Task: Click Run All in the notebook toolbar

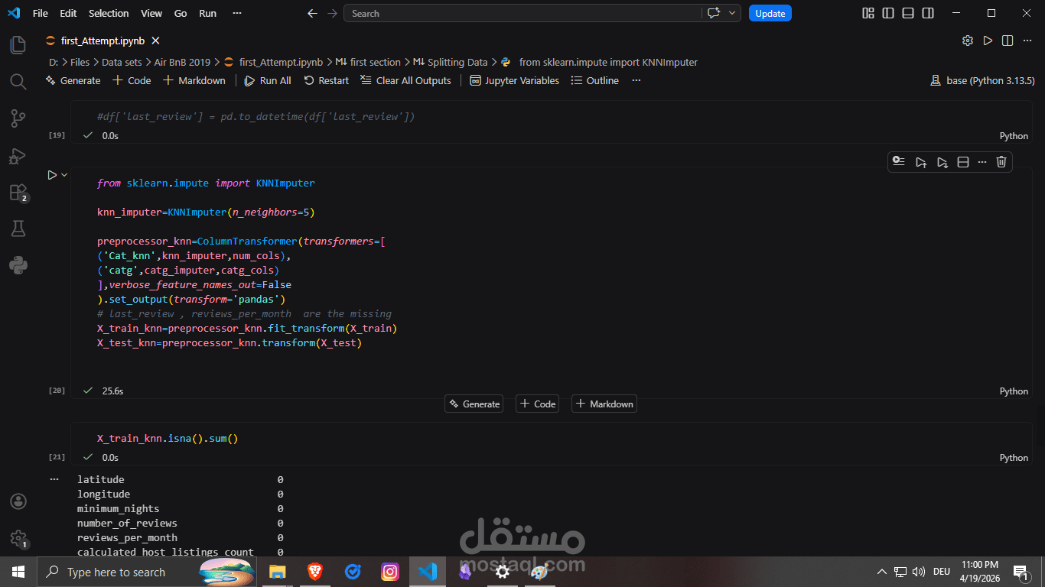Action: pyautogui.click(x=268, y=80)
